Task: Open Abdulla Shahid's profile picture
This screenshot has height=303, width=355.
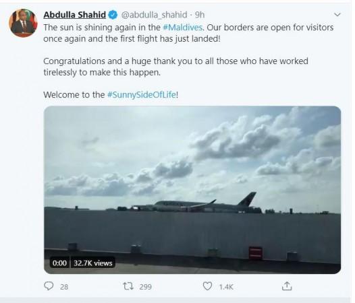Action: click(x=23, y=23)
